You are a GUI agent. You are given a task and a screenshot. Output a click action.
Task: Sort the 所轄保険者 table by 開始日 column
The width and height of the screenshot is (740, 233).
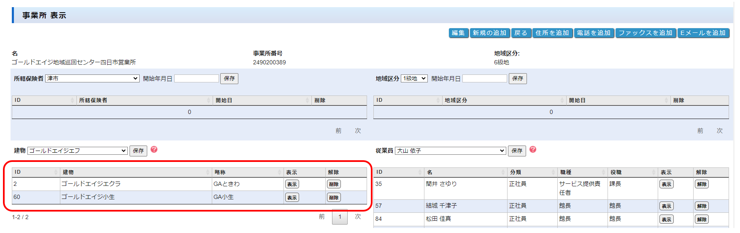tap(262, 101)
